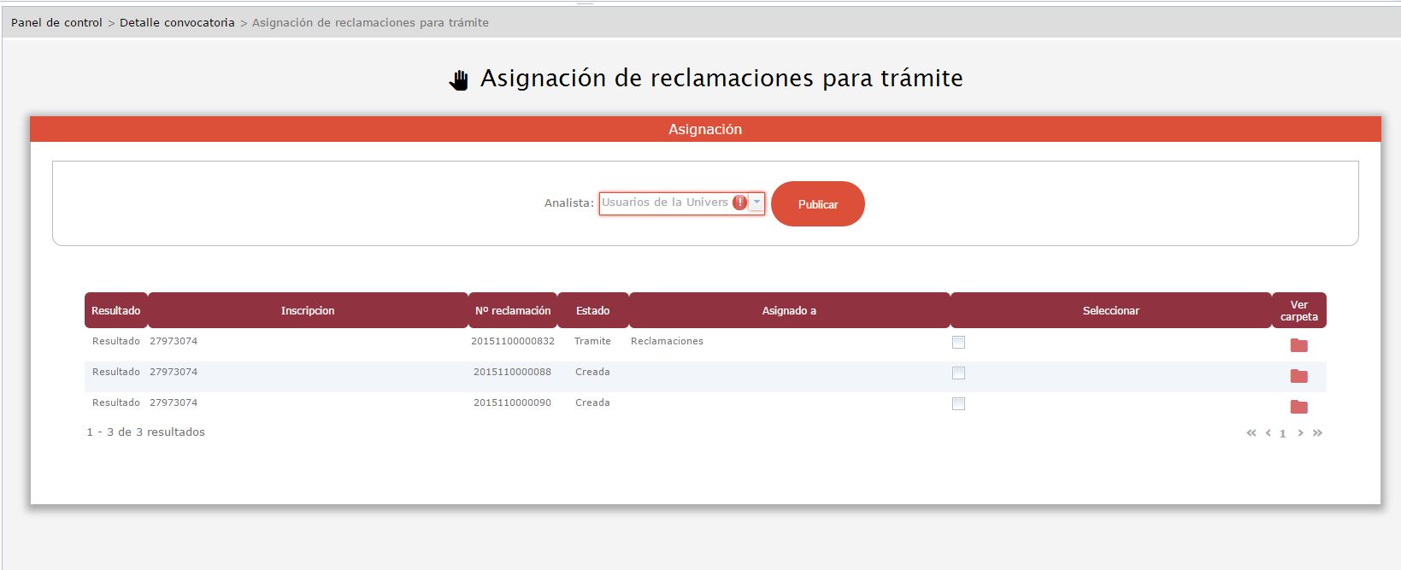This screenshot has height=570, width=1401.
Task: Click the red error warning icon
Action: point(739,203)
